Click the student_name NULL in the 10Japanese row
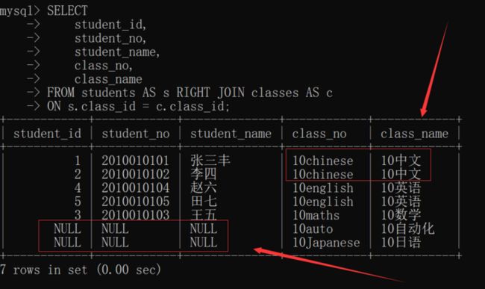This screenshot has width=485, height=289. click(x=204, y=242)
